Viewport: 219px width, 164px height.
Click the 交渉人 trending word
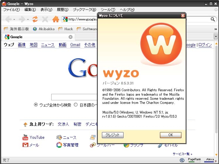(63, 124)
